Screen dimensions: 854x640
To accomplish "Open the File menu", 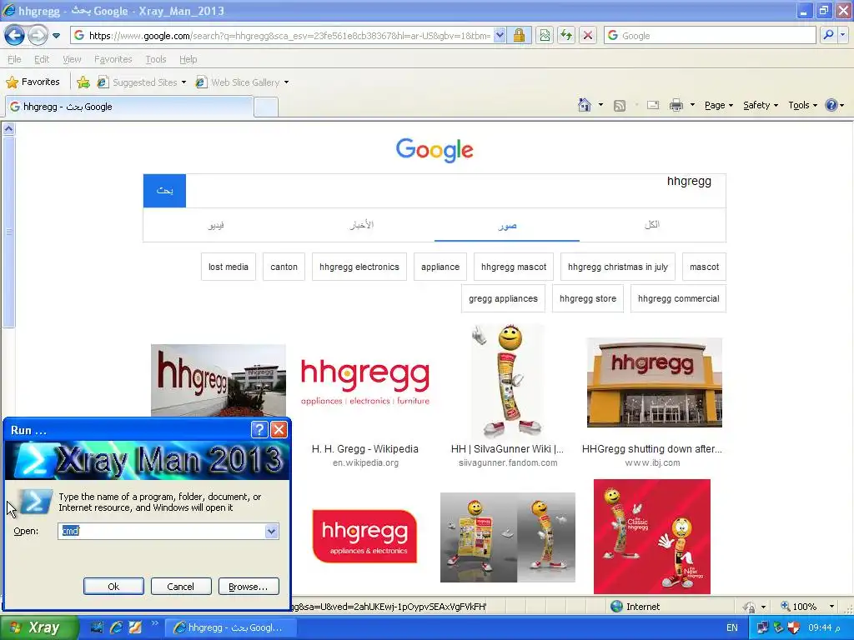I will coord(14,59).
